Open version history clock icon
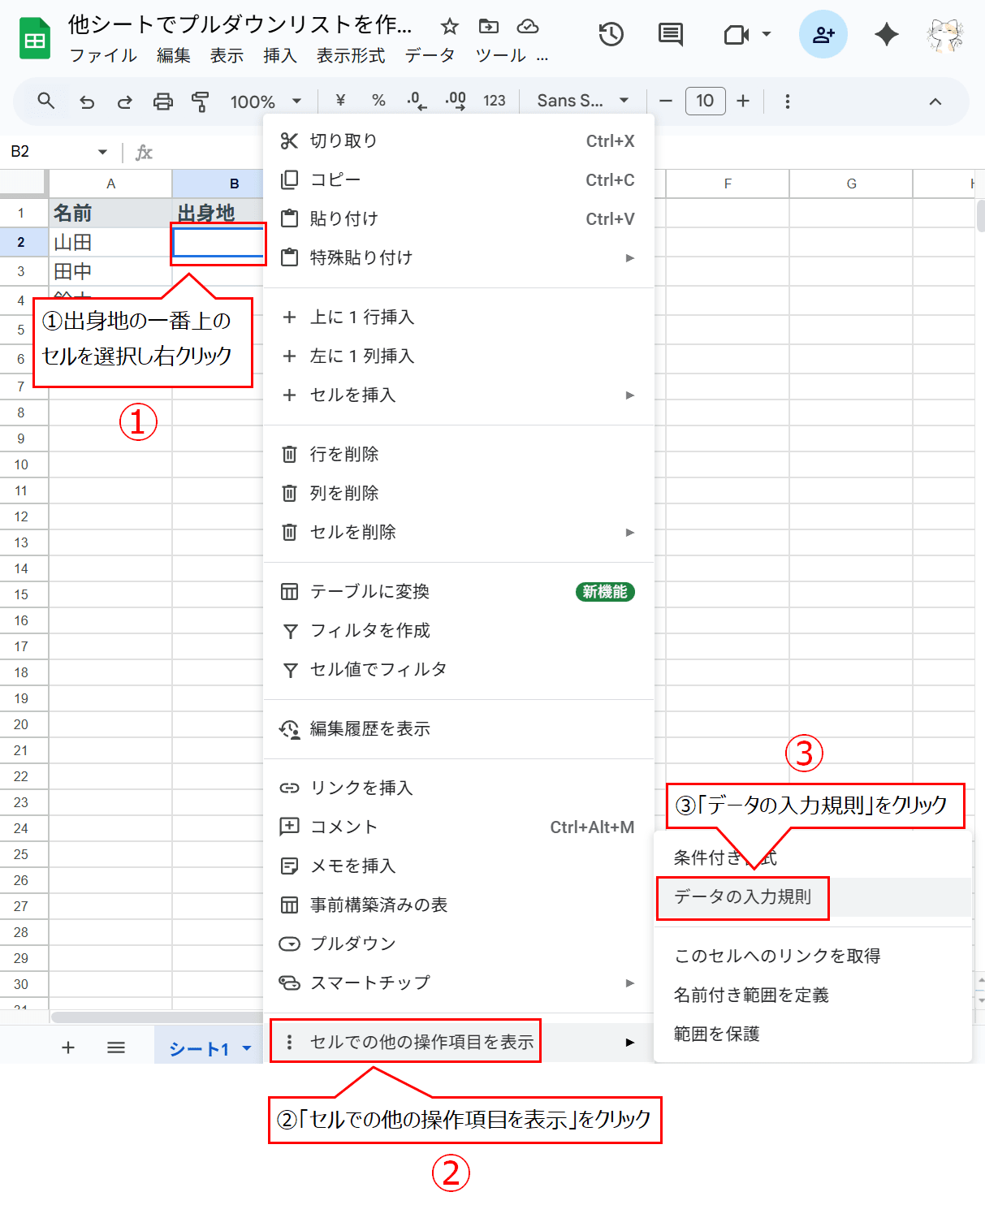The width and height of the screenshot is (985, 1205). 611,34
